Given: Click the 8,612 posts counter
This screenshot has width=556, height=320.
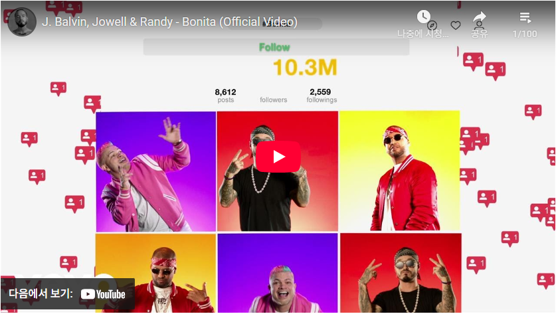Looking at the screenshot, I should pyautogui.click(x=225, y=96).
